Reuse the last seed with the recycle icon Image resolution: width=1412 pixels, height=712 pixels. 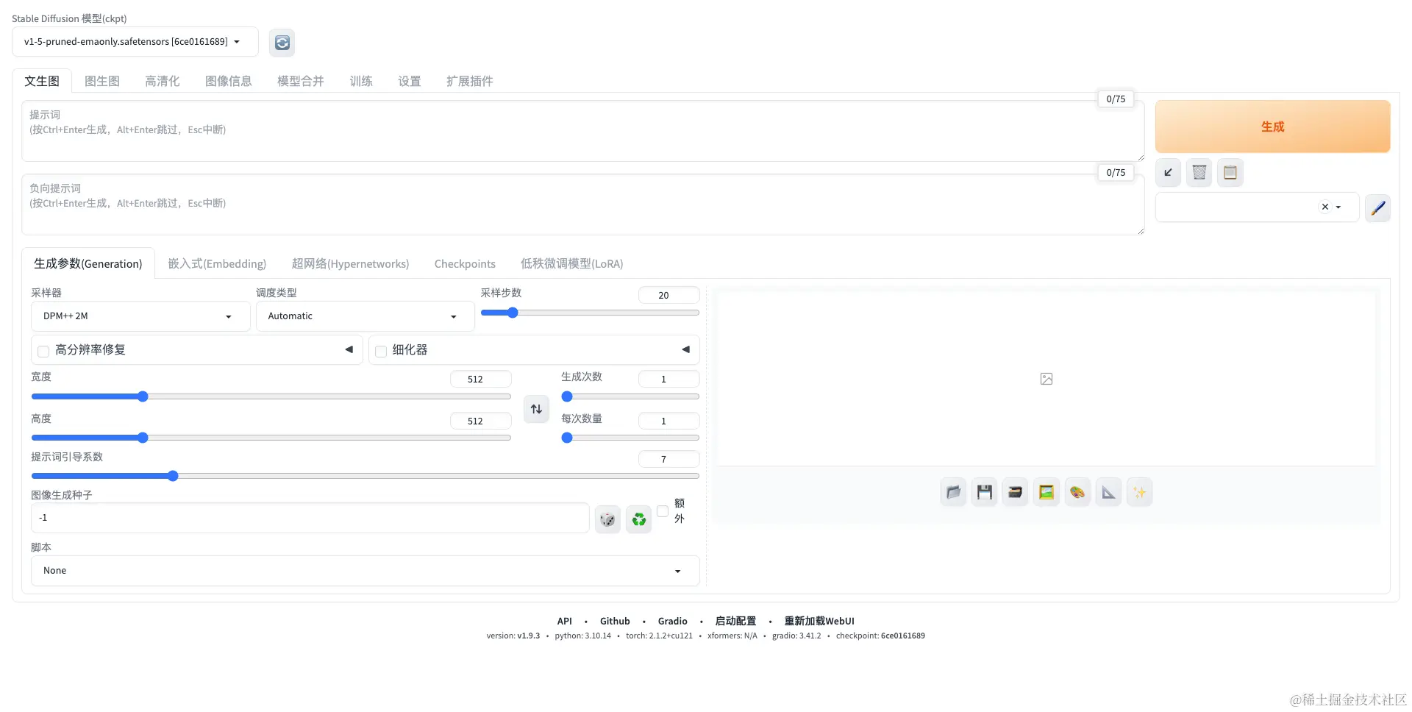638,519
